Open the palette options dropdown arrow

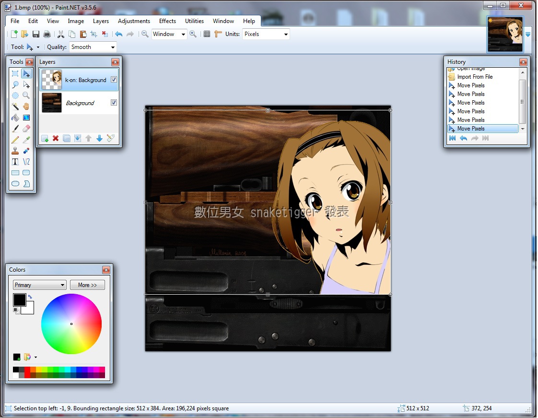click(35, 358)
